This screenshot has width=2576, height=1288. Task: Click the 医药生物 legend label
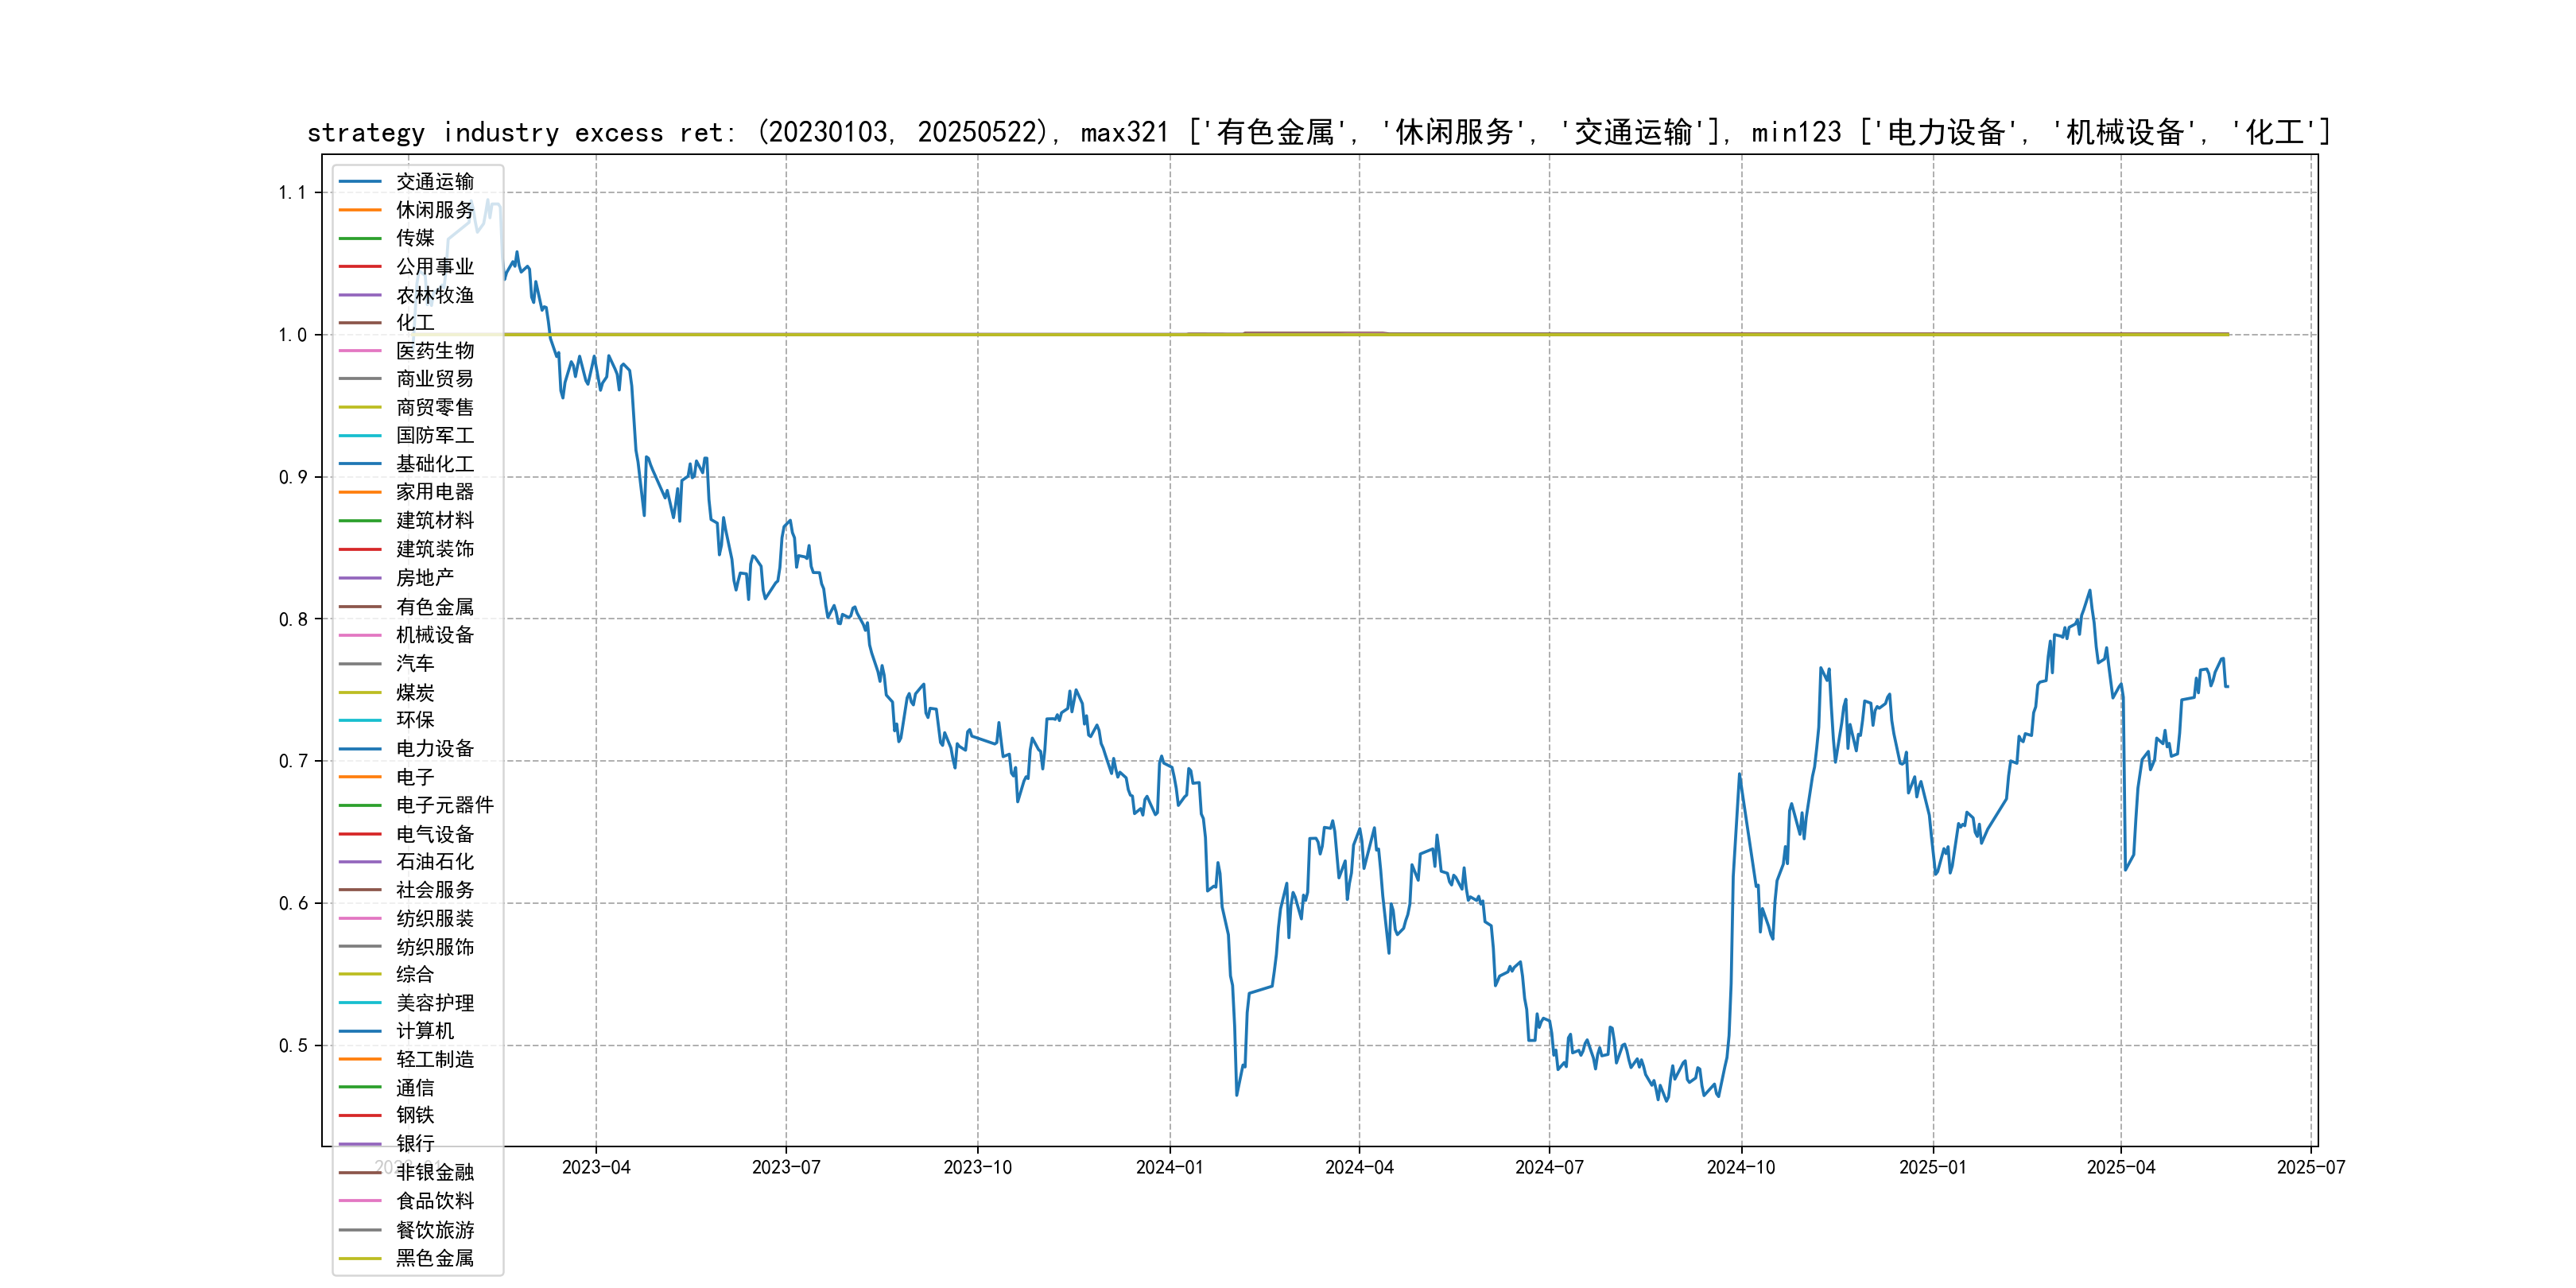(x=434, y=351)
